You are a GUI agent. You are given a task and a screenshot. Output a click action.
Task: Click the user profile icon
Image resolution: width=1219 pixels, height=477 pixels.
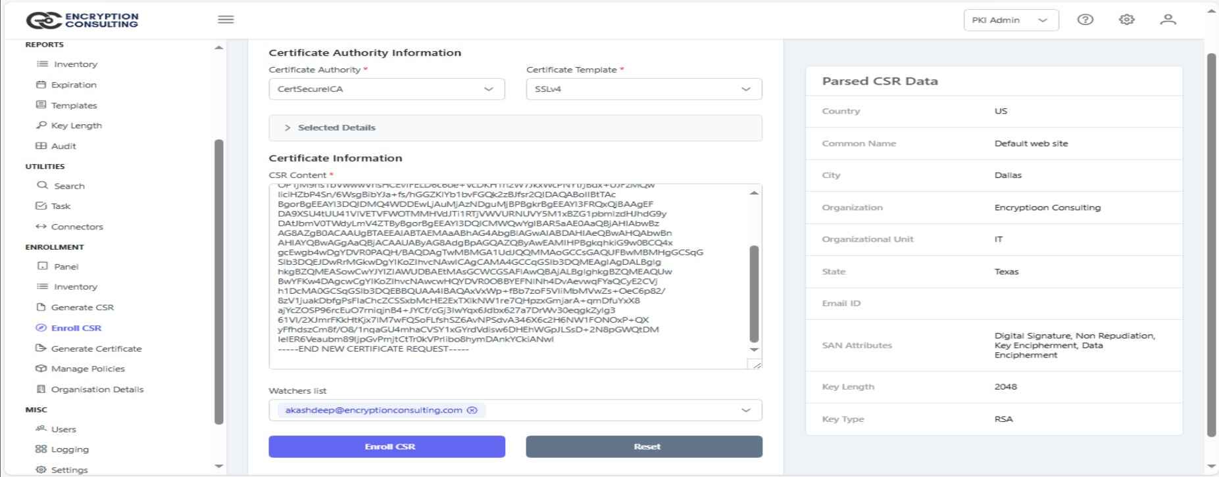1168,20
